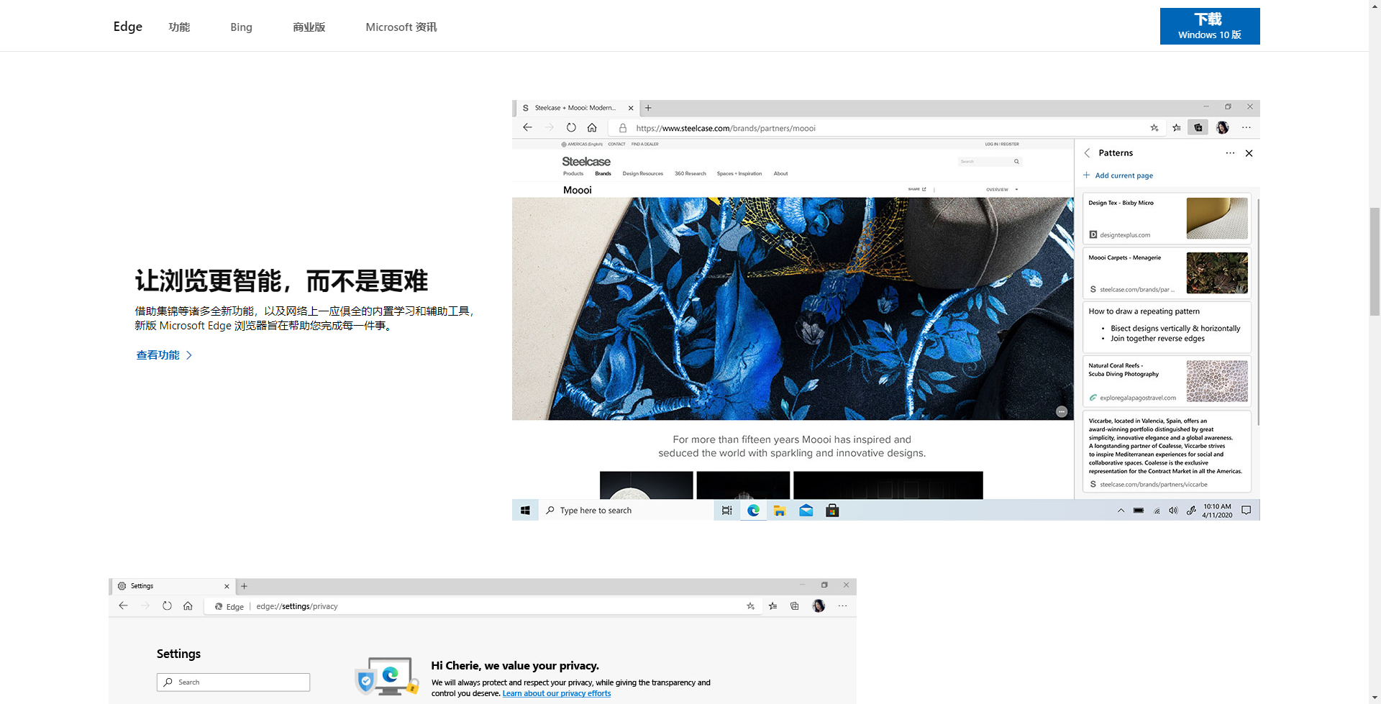The image size is (1381, 704).
Task: Show hidden system tray icons
Action: coord(1121,511)
